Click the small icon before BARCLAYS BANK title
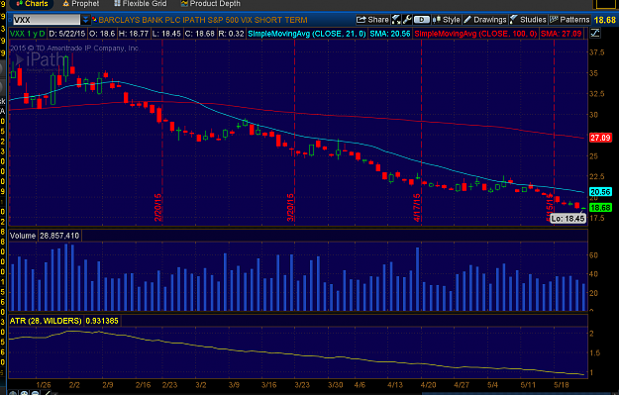The image size is (619, 395). click(94, 20)
